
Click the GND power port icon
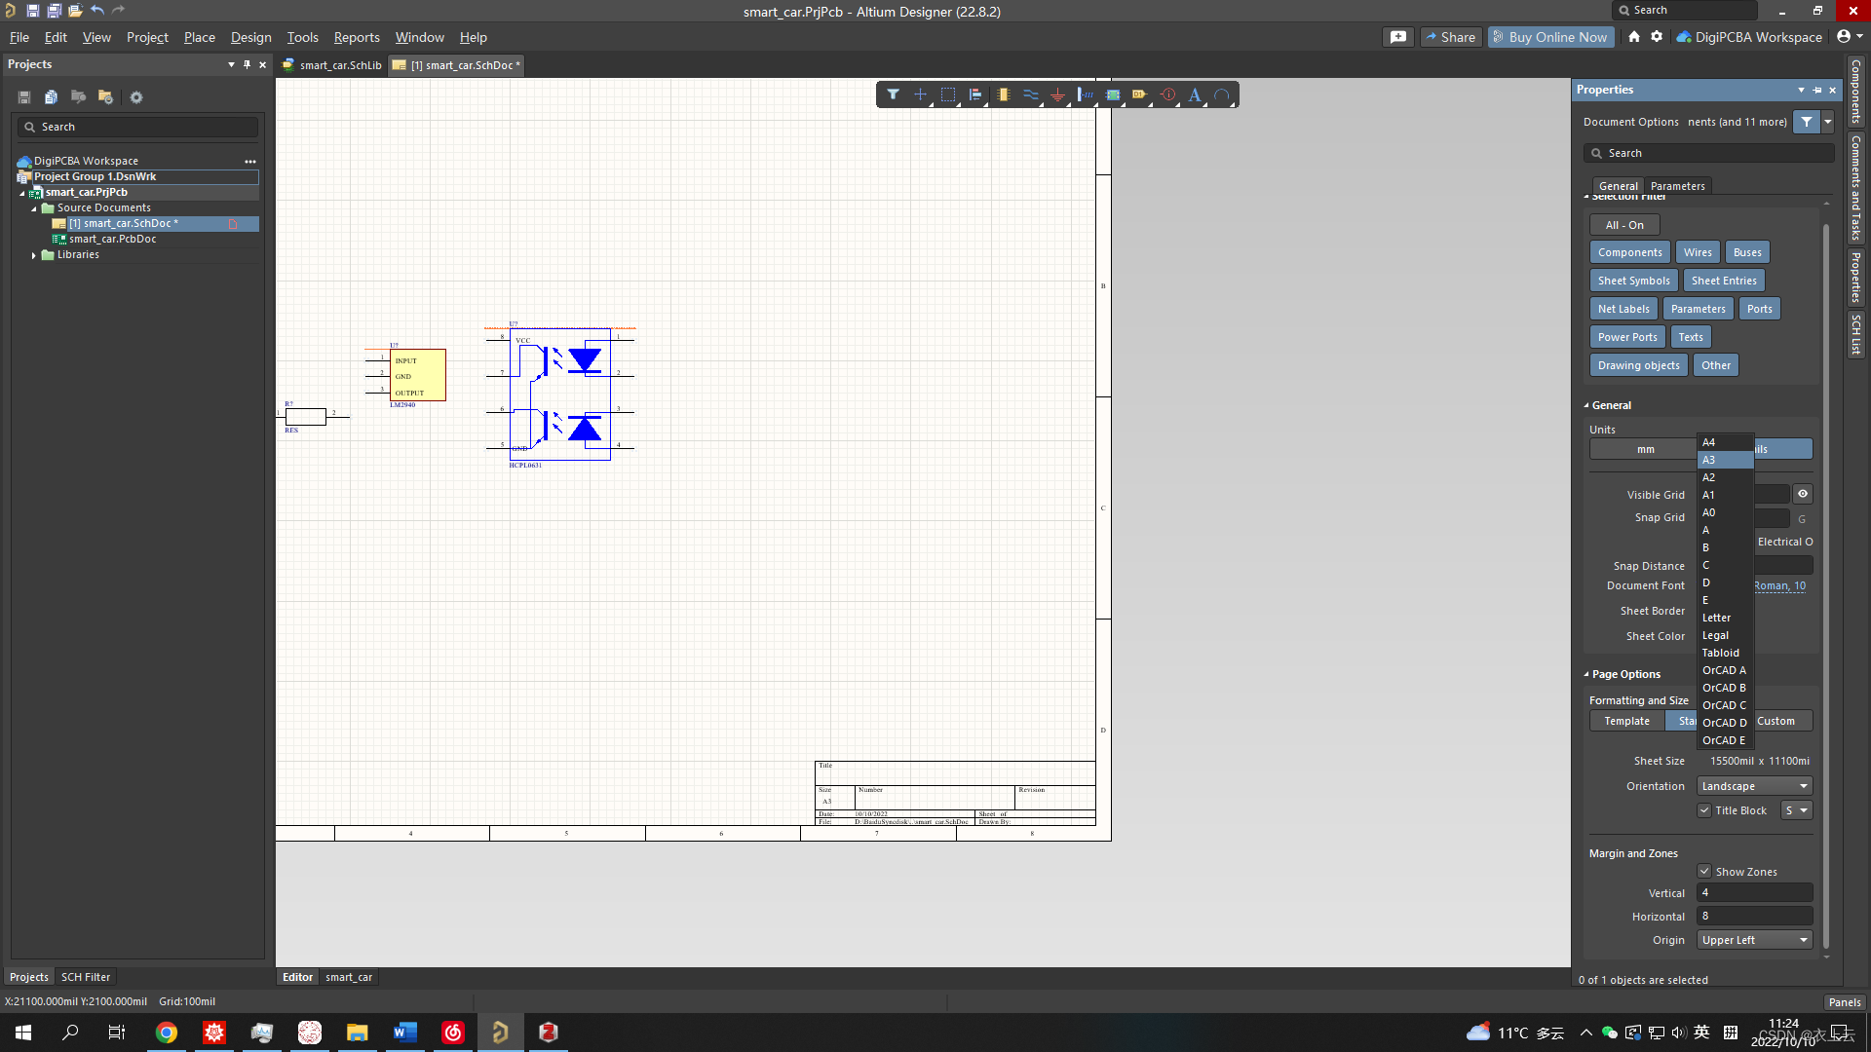(x=1057, y=94)
